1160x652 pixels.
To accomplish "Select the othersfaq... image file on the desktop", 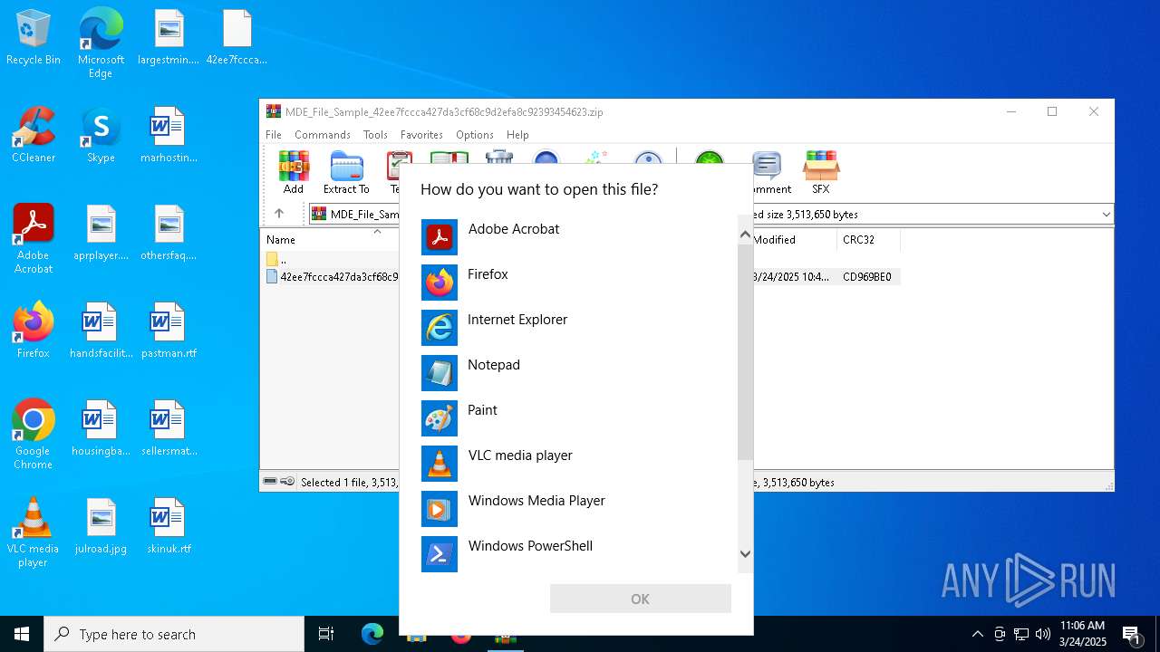I will [169, 234].
